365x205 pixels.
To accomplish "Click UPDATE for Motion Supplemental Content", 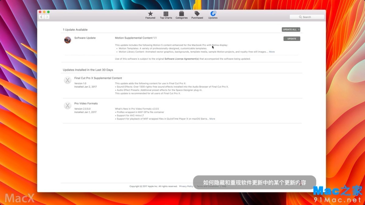I will (292, 39).
